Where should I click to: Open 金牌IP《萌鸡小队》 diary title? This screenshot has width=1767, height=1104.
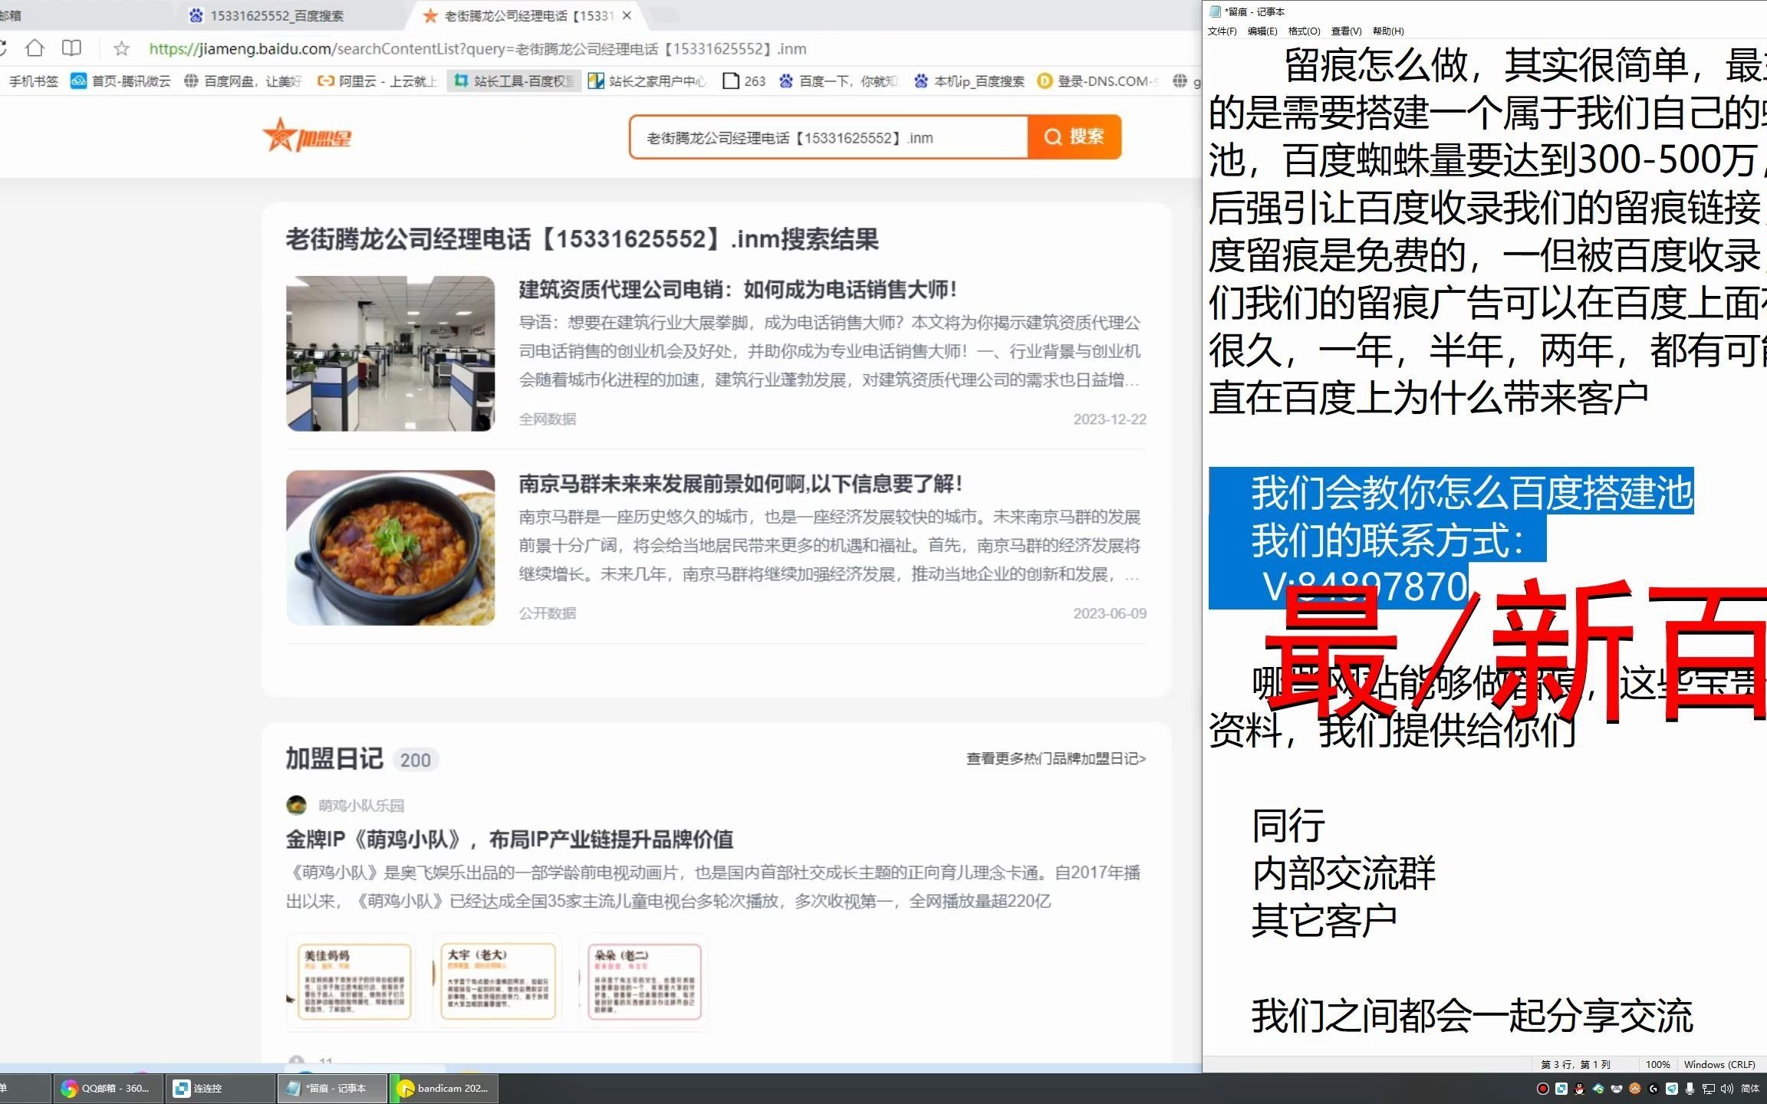pyautogui.click(x=509, y=839)
